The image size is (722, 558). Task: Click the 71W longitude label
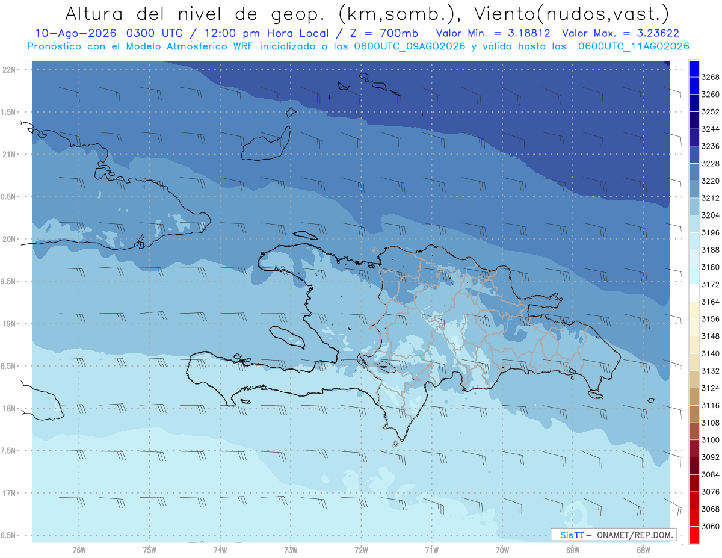(431, 550)
